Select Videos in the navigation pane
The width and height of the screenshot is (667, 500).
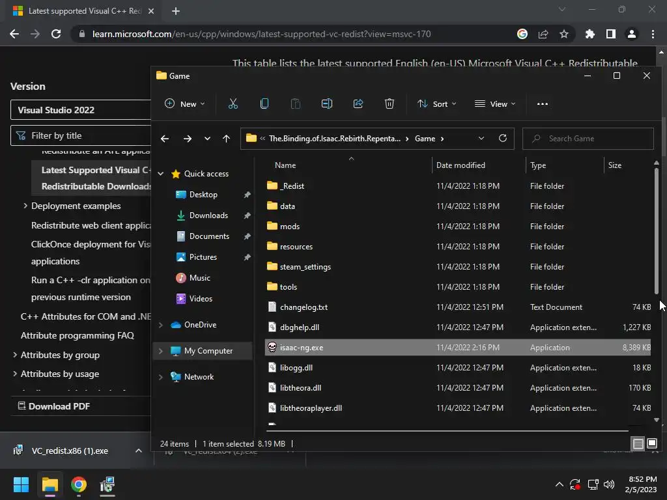(x=201, y=298)
